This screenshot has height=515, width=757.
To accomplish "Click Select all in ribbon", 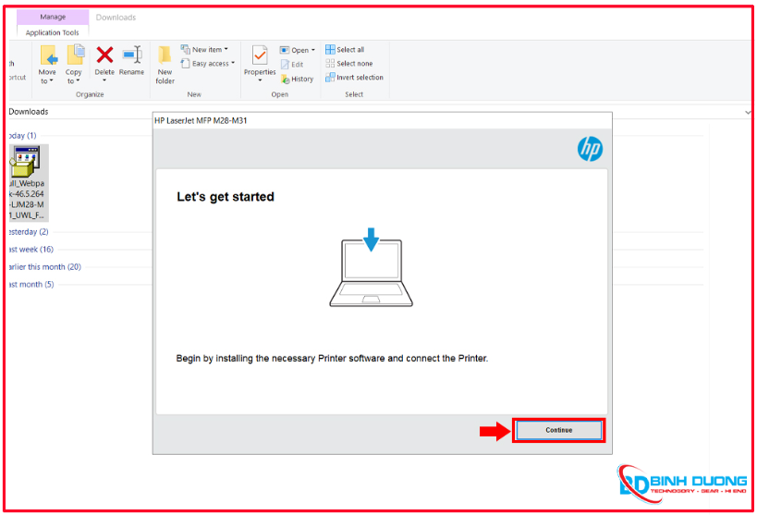I will tap(345, 49).
